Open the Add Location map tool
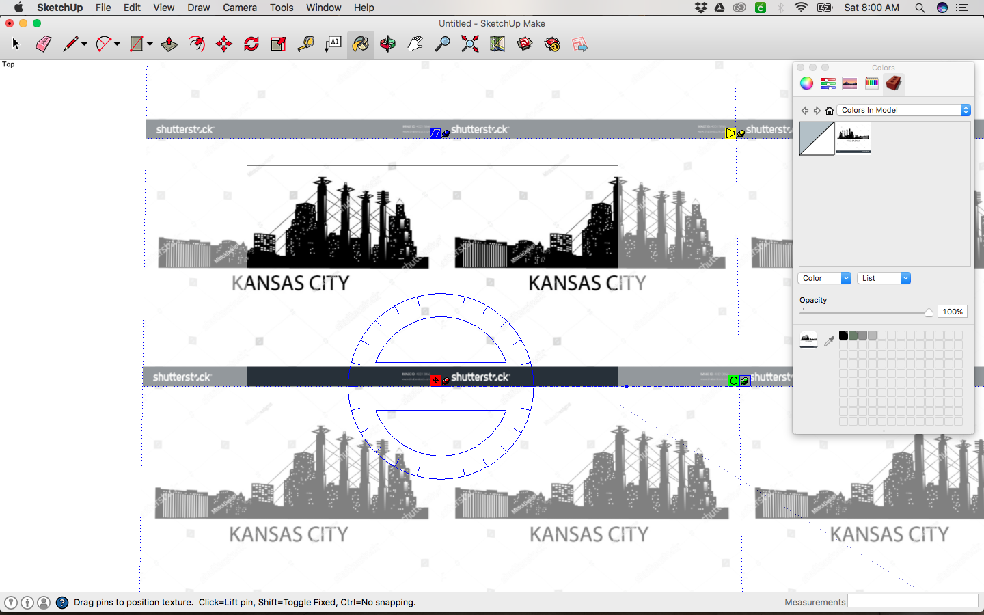This screenshot has width=984, height=615. [497, 44]
